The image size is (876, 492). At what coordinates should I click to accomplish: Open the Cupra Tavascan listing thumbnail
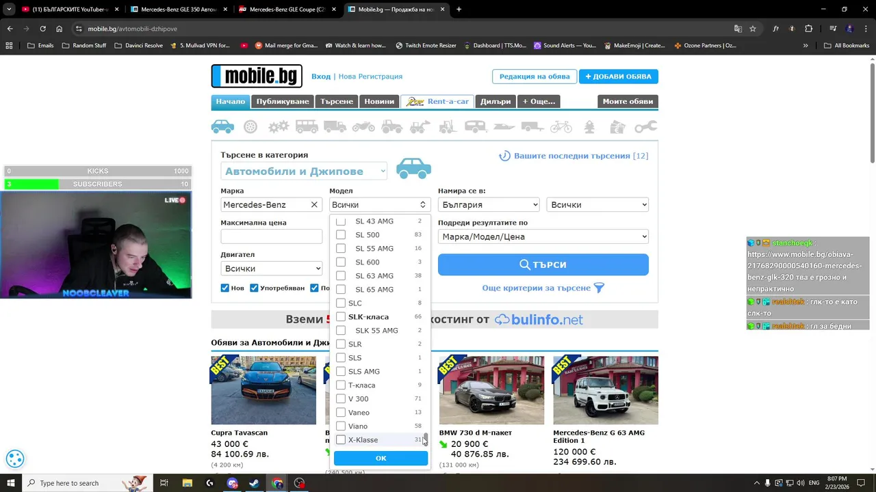pyautogui.click(x=263, y=389)
